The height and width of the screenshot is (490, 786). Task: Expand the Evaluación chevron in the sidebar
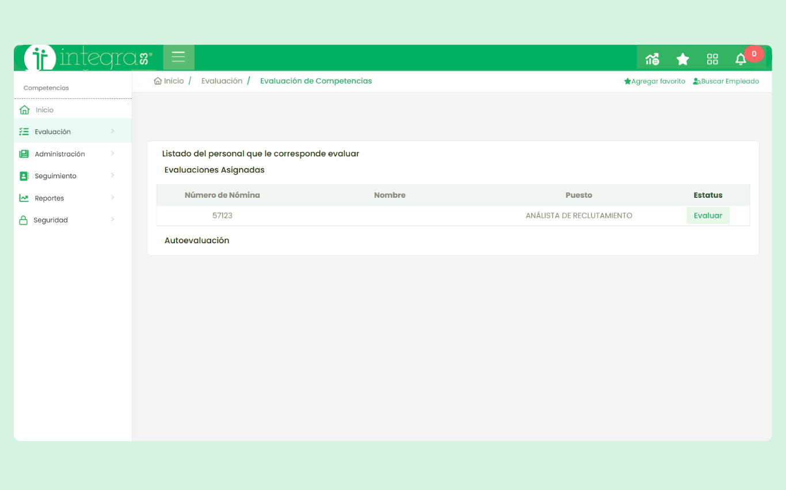(113, 132)
